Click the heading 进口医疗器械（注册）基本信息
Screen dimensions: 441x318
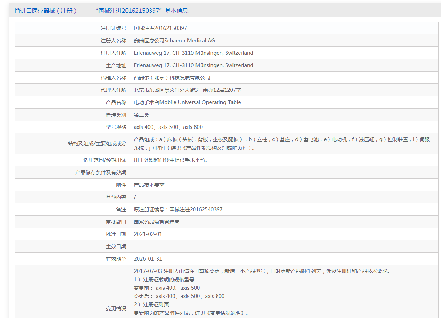pos(104,11)
